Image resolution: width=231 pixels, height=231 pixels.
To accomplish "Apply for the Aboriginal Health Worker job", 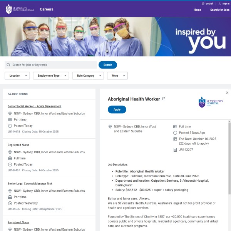I will pos(117,109).
